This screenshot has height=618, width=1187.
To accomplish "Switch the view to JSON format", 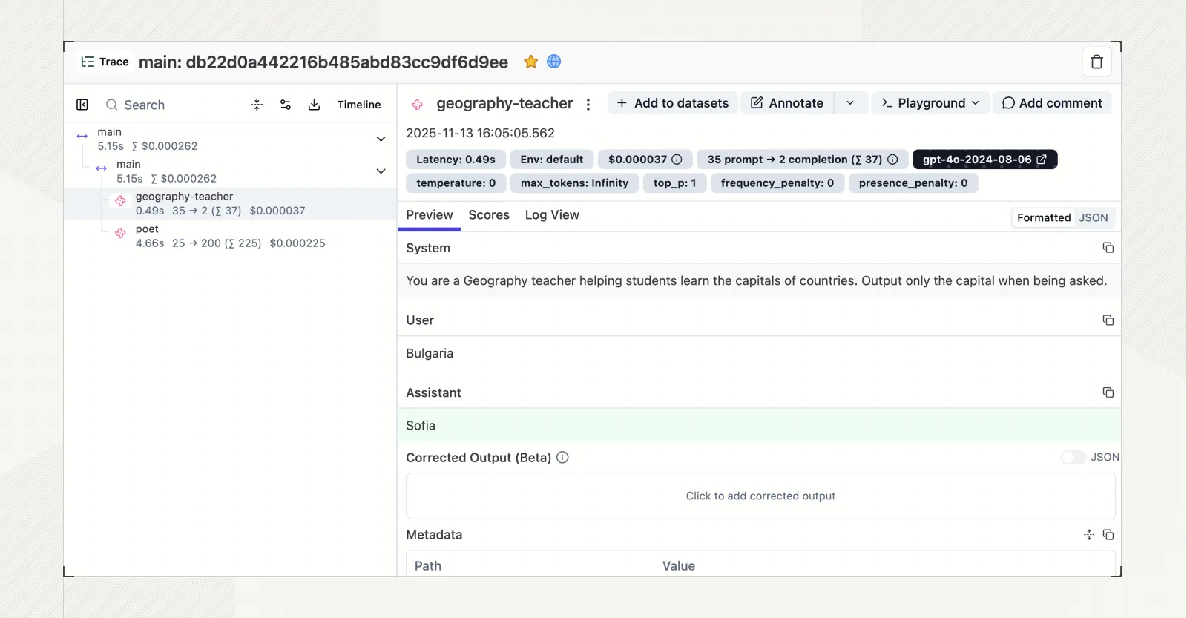I will pyautogui.click(x=1094, y=217).
